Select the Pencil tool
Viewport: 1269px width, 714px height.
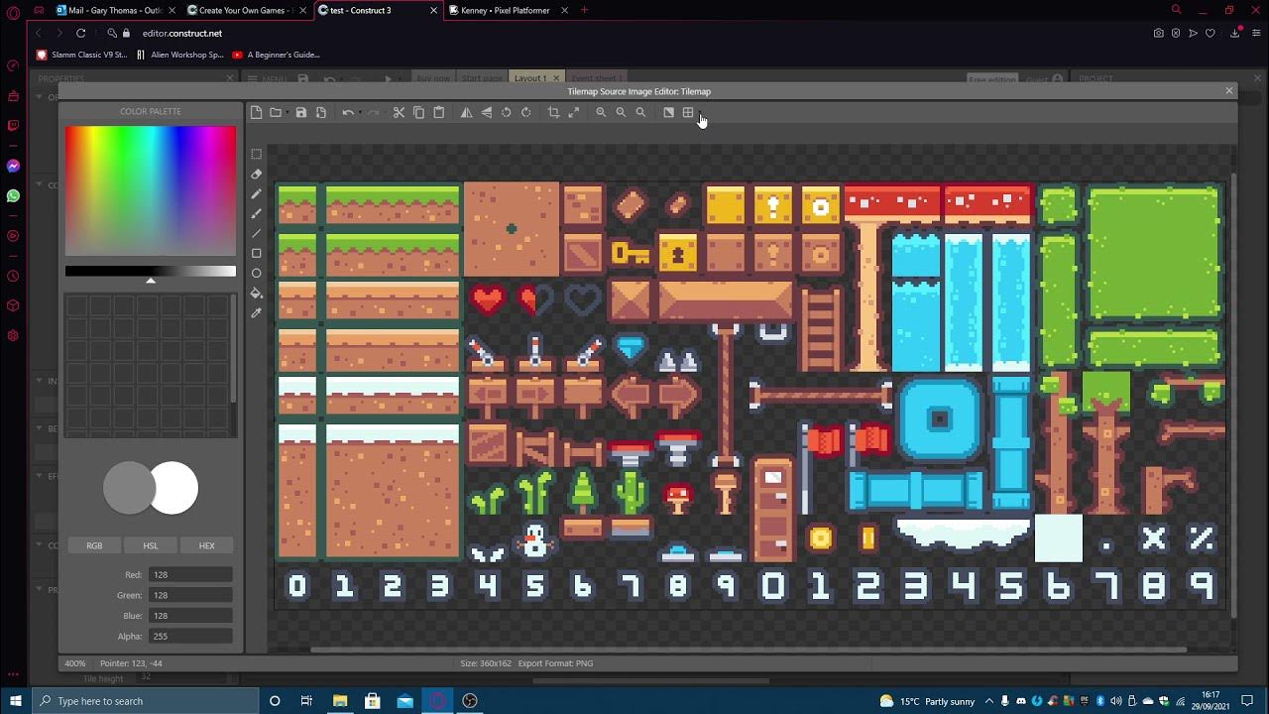tap(256, 193)
